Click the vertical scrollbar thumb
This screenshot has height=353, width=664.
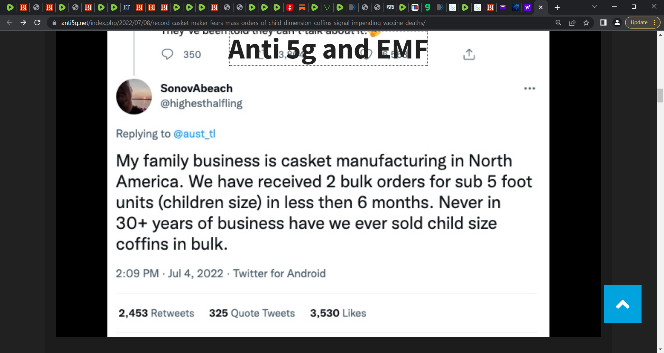660,96
